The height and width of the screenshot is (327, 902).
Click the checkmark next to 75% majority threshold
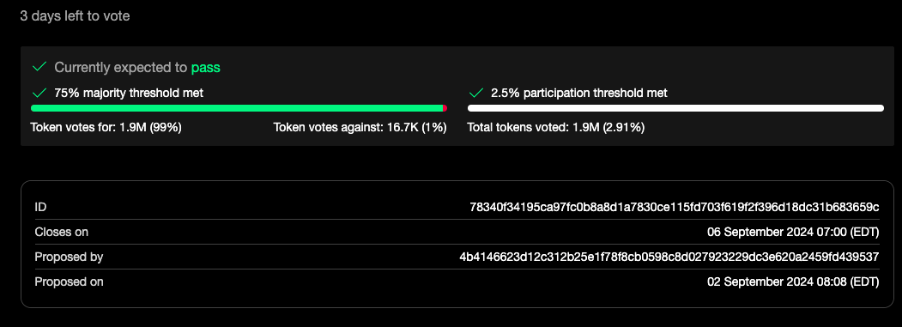point(39,93)
